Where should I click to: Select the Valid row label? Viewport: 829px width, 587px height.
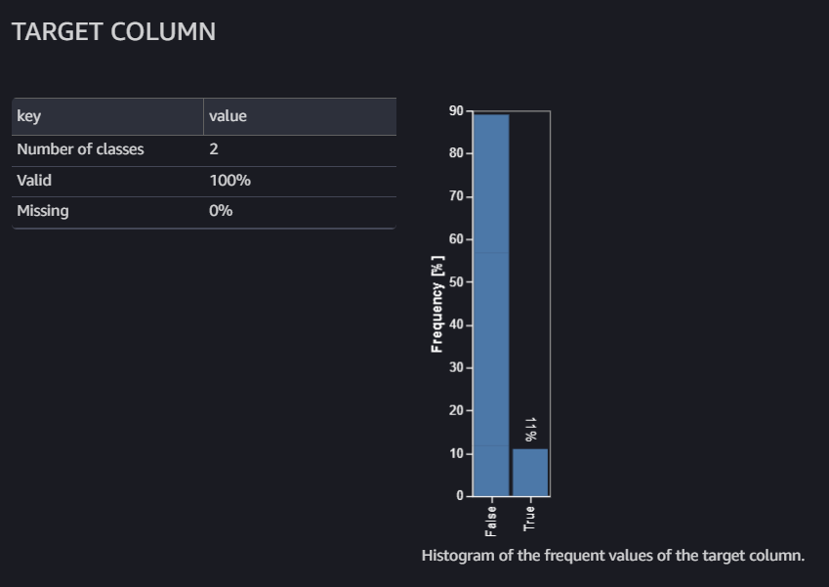click(x=34, y=181)
